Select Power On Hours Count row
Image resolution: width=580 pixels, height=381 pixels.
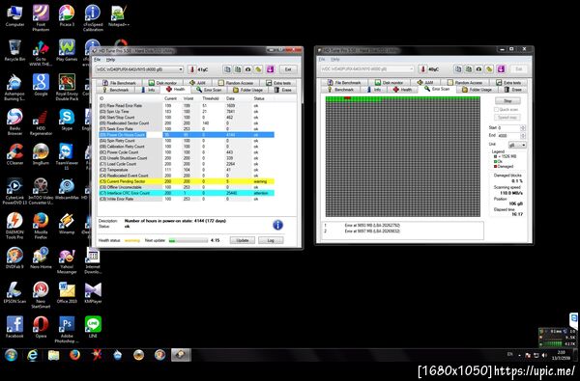click(x=186, y=135)
